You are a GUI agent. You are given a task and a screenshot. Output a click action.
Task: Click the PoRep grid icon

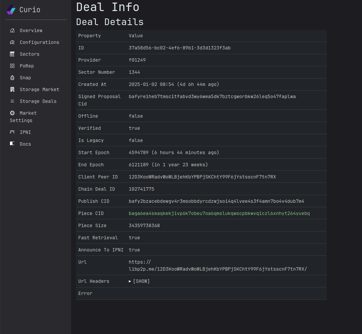12,66
